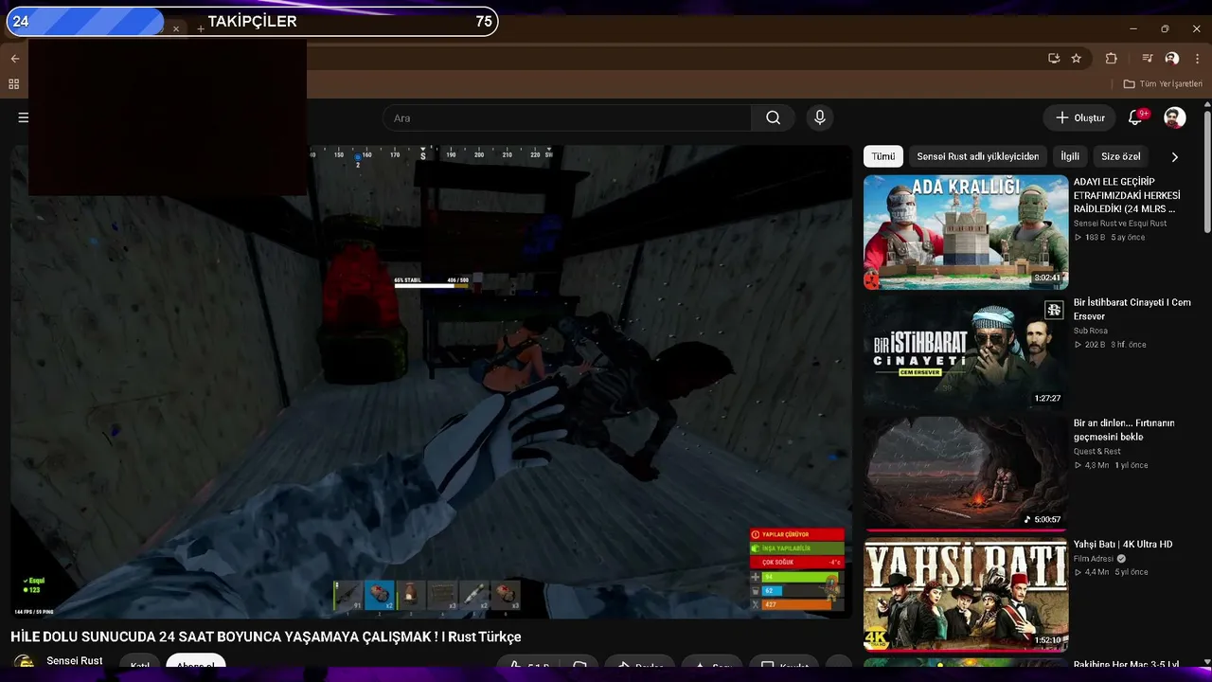Click the TAKİPÇİLER follower goal bar
Viewport: 1212px width, 682px height.
(x=252, y=22)
